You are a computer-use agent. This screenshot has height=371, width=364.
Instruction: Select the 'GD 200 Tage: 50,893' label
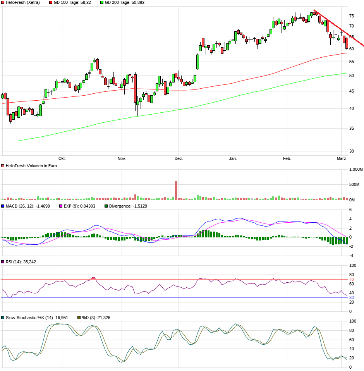[125, 3]
